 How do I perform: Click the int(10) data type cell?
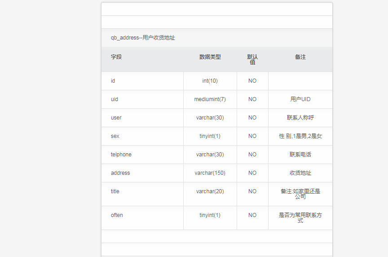tap(210, 81)
